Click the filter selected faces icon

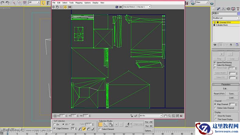tap(136, 116)
